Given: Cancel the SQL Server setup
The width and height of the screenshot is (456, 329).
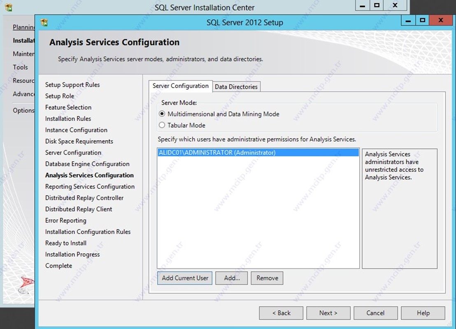Looking at the screenshot, I should pyautogui.click(x=375, y=313).
